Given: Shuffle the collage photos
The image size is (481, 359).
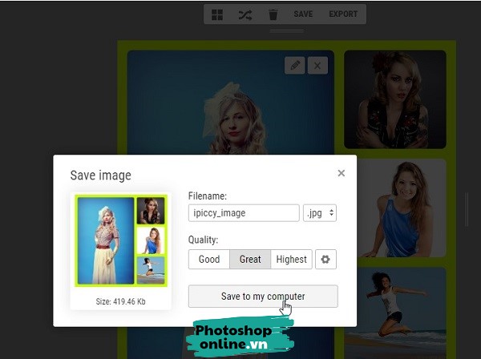Looking at the screenshot, I should [x=245, y=14].
